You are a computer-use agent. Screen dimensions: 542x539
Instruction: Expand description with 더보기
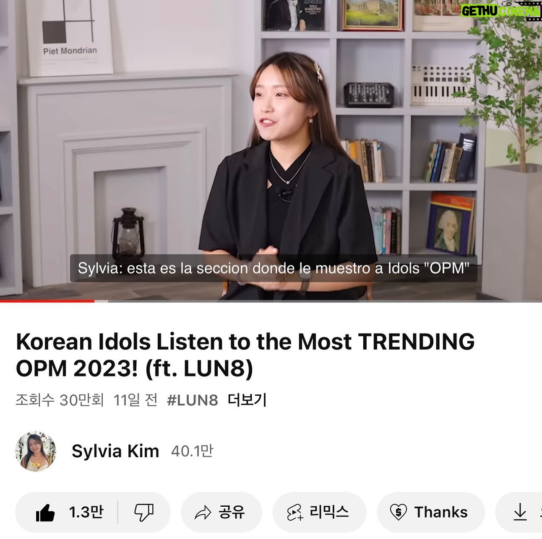pyautogui.click(x=247, y=400)
